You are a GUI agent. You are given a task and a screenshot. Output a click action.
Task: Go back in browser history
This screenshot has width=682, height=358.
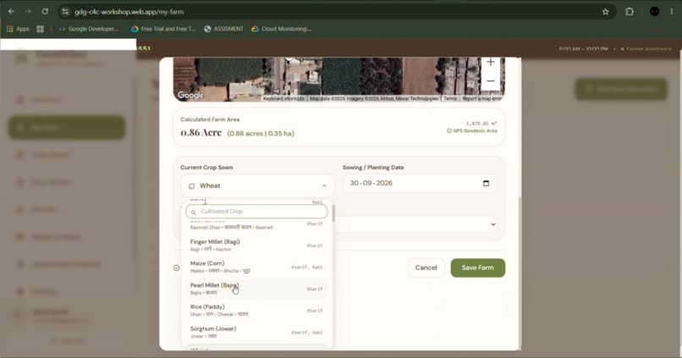11,12
